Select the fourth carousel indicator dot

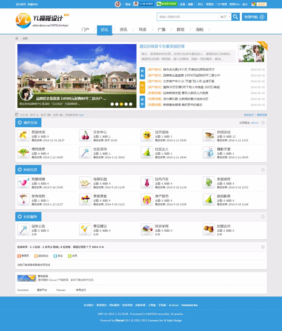click(126, 104)
